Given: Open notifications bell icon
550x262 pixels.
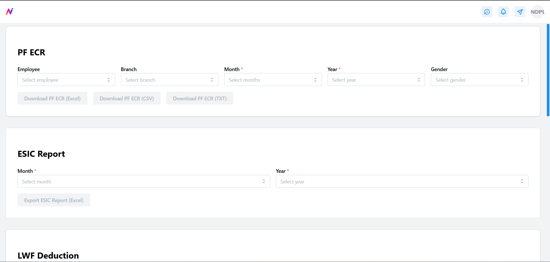Looking at the screenshot, I should 503,12.
